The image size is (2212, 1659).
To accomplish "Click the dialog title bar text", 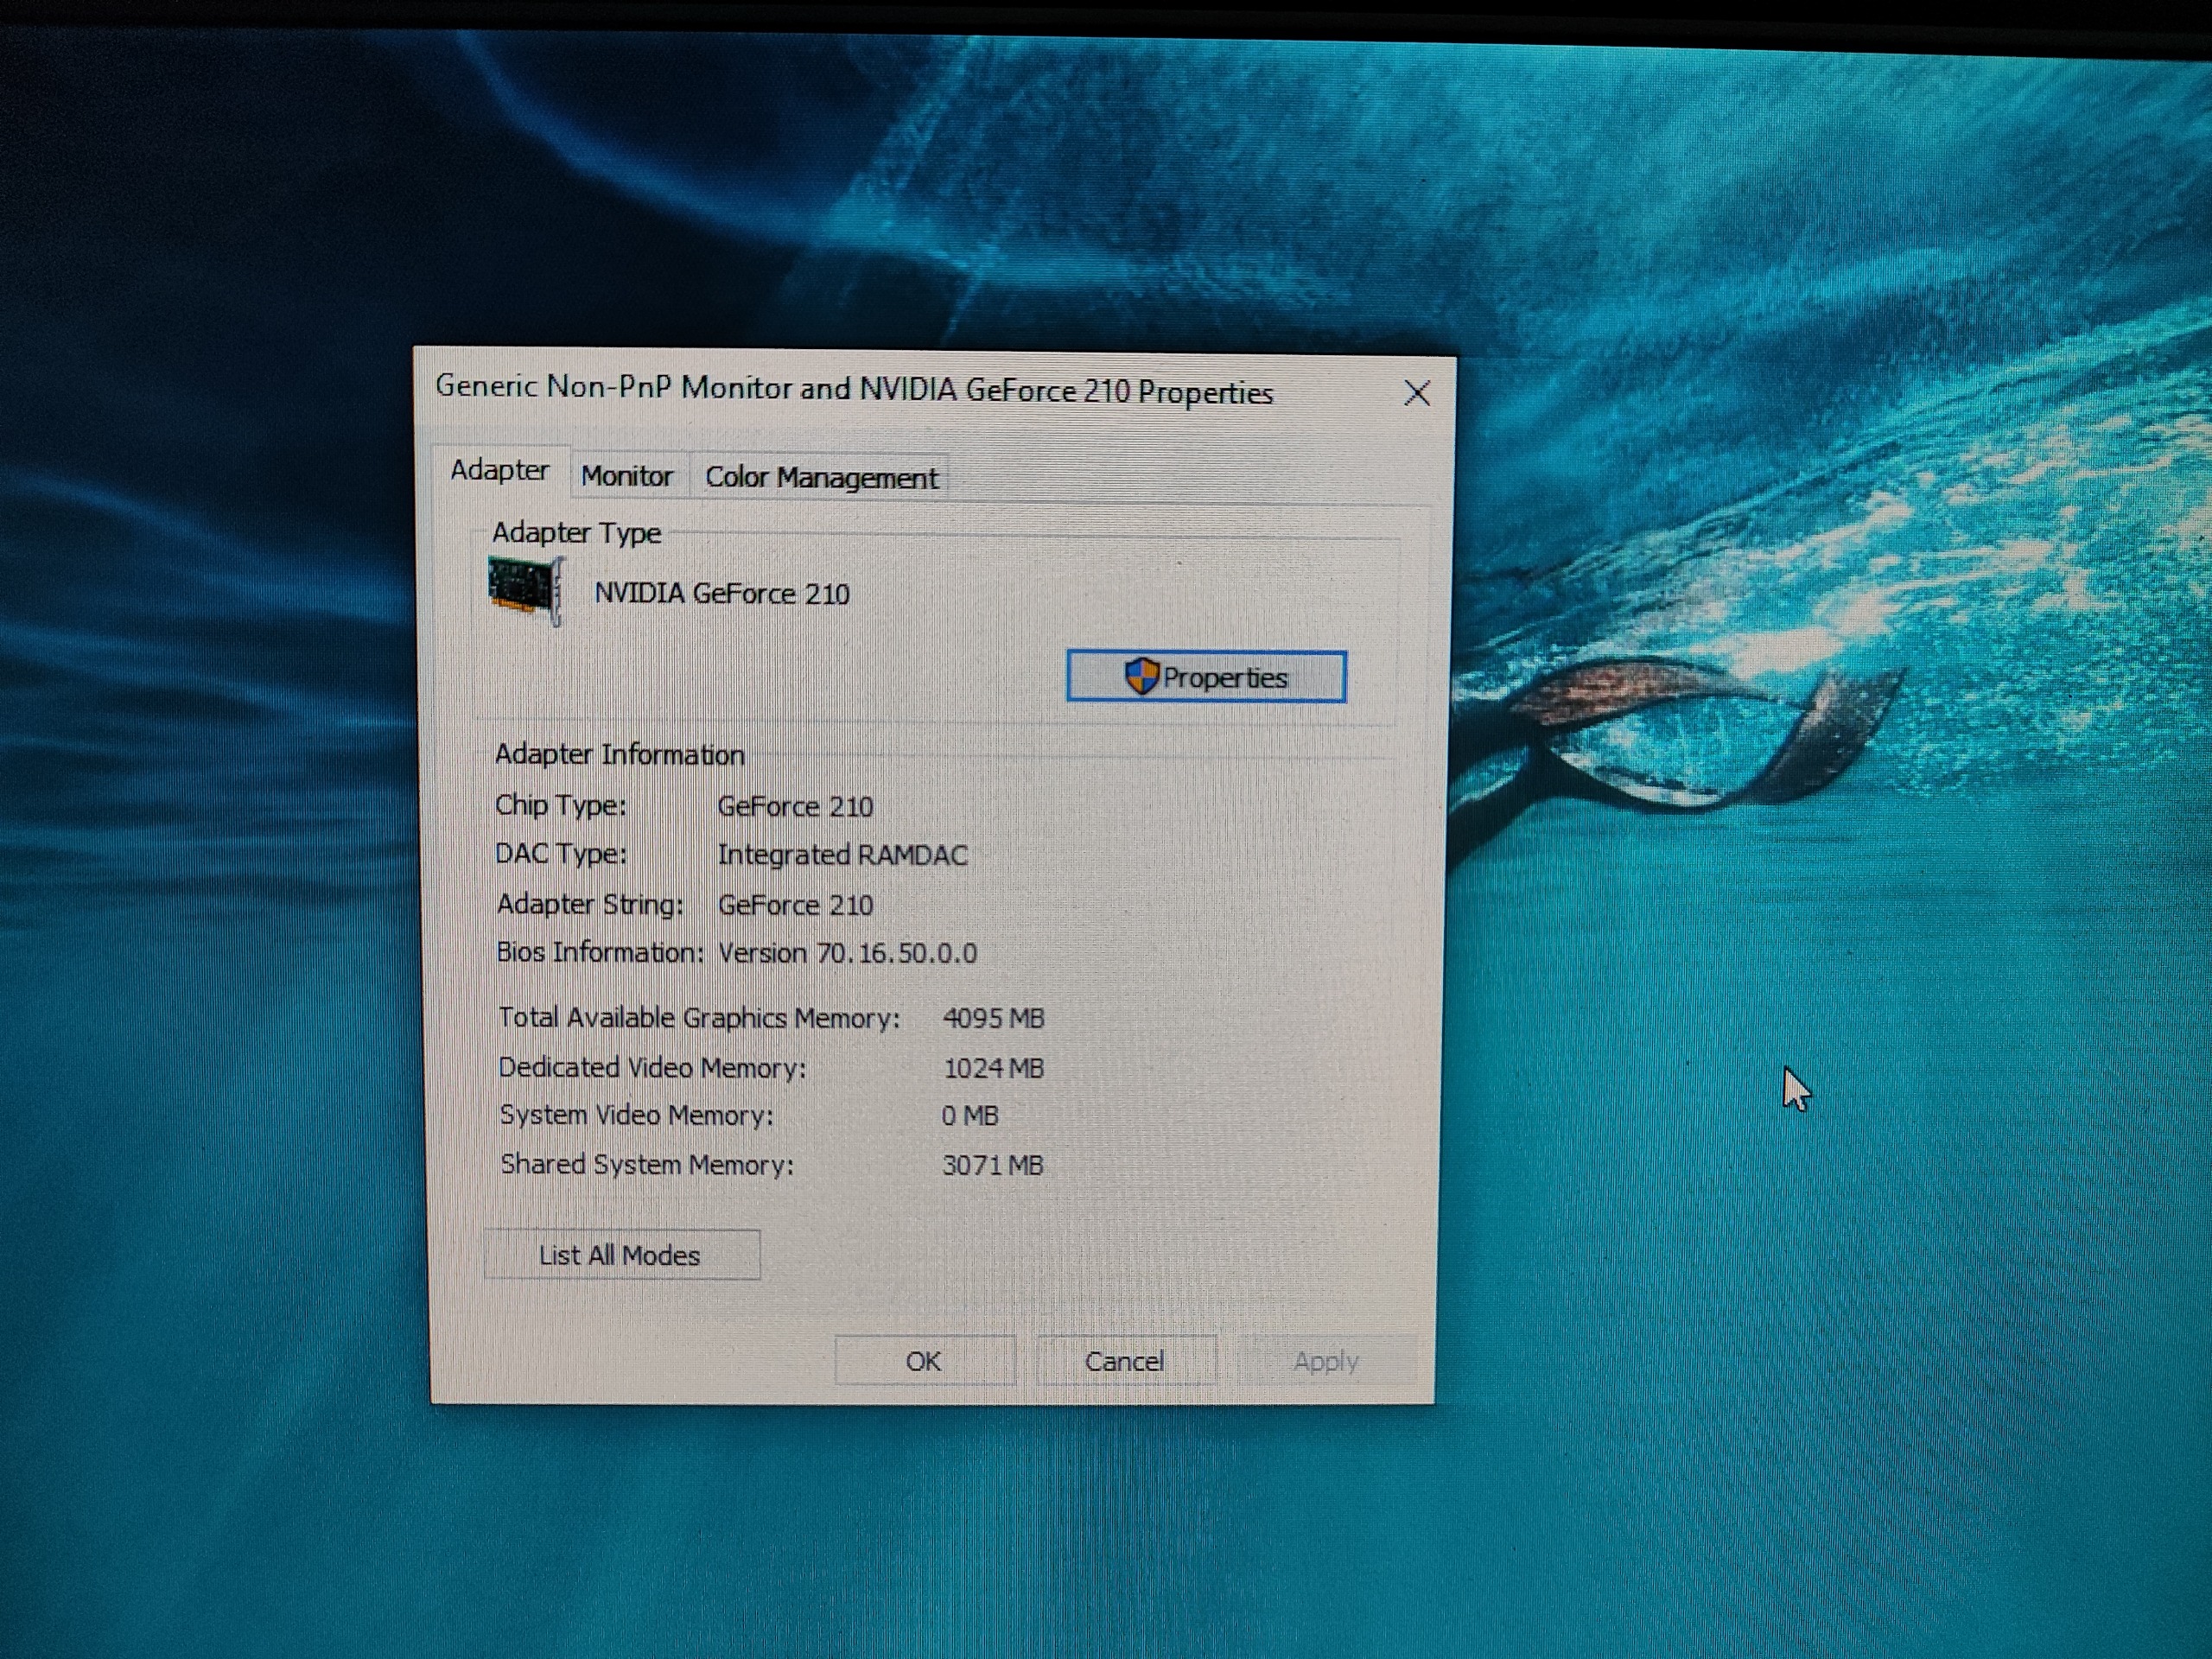I will (854, 390).
